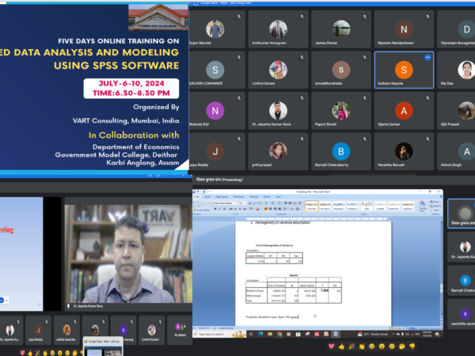Select the Naorem Nandeshwari participant tile
Viewport: 475px width, 356px height.
[x=404, y=29]
